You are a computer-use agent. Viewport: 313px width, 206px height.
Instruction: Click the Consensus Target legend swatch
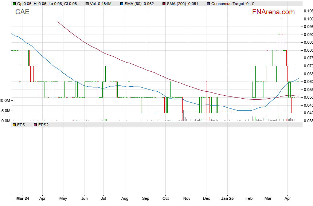click(208, 4)
